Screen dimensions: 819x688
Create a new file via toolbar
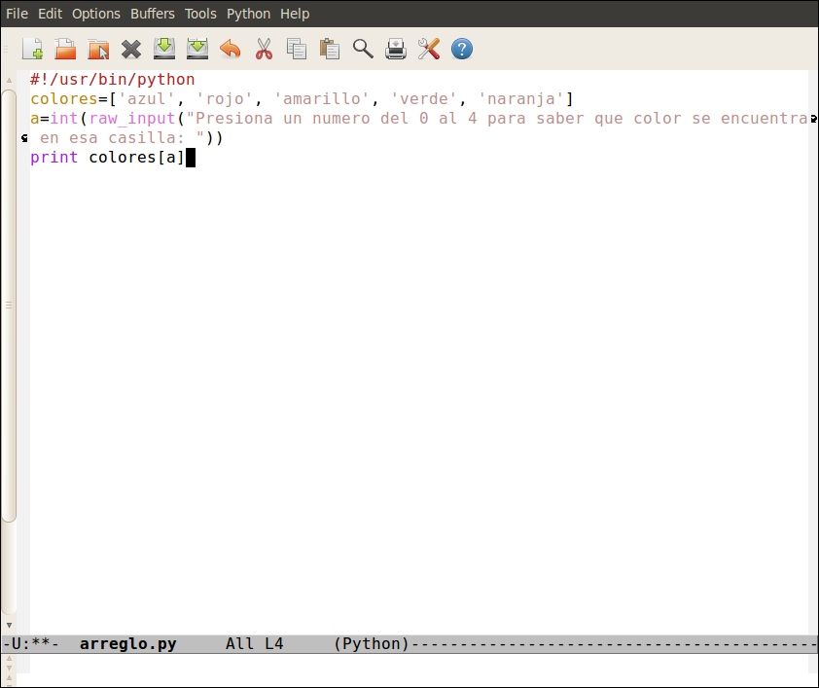pos(32,49)
